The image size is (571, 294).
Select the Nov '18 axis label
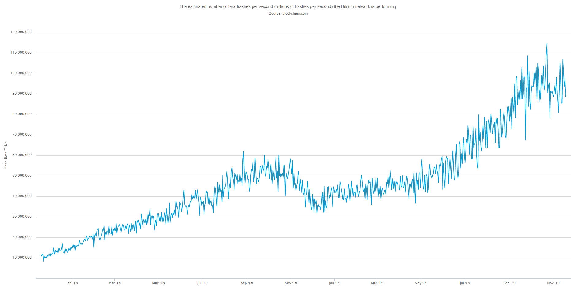coord(290,283)
